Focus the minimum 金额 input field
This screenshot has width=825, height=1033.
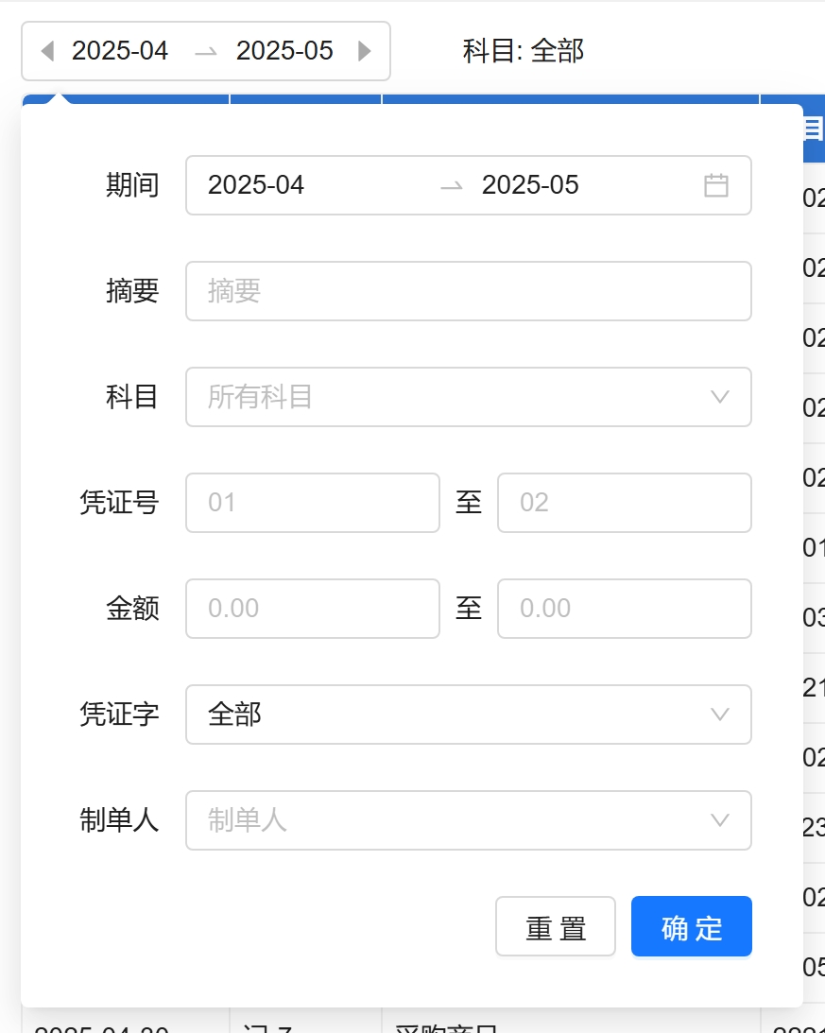pos(312,609)
